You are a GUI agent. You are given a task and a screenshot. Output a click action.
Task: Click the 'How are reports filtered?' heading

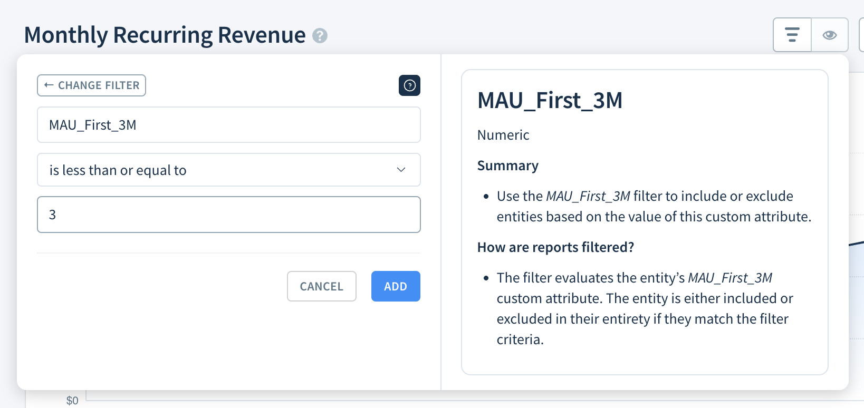click(x=555, y=247)
